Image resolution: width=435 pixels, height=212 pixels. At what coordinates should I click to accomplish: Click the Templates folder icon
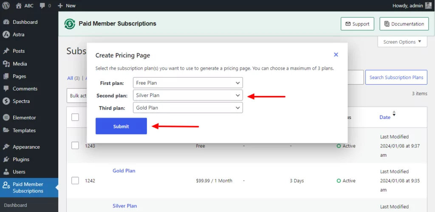coord(6,130)
